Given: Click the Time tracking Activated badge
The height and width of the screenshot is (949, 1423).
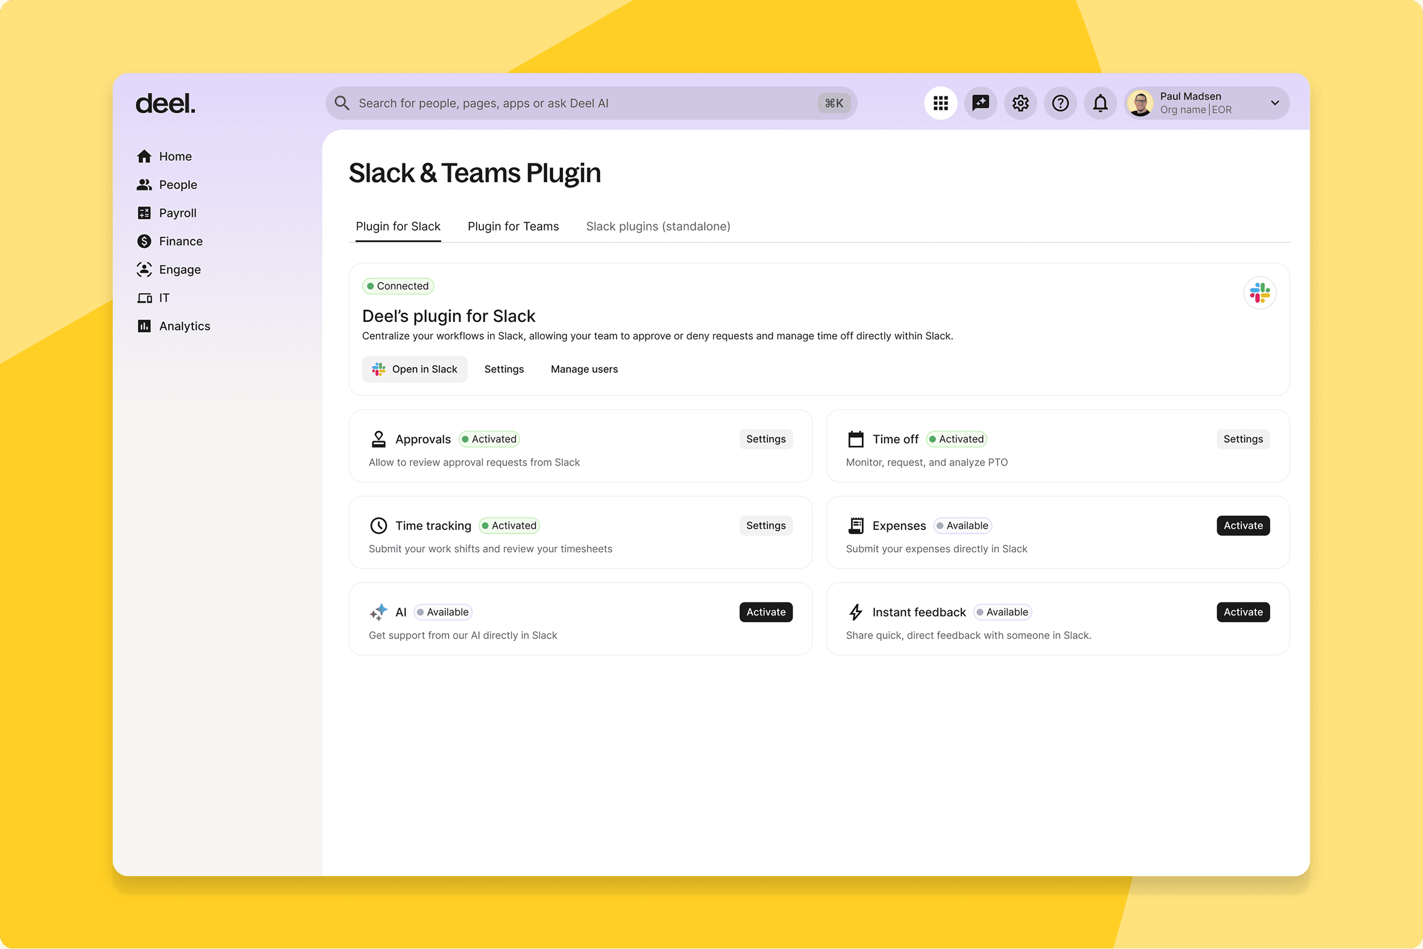Looking at the screenshot, I should pyautogui.click(x=509, y=525).
